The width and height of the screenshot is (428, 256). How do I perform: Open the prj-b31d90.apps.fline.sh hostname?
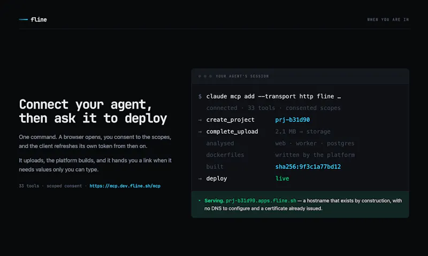pos(261,200)
